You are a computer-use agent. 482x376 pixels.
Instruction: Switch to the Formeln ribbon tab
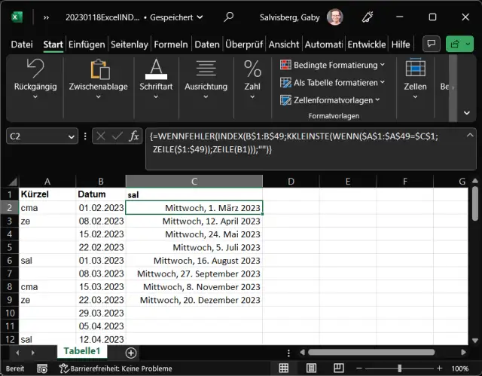[169, 45]
